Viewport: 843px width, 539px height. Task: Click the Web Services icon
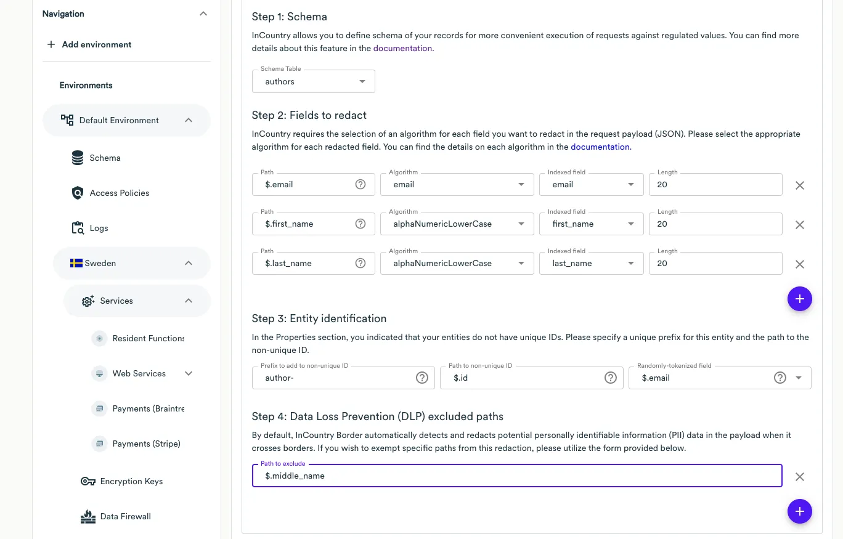pos(99,373)
